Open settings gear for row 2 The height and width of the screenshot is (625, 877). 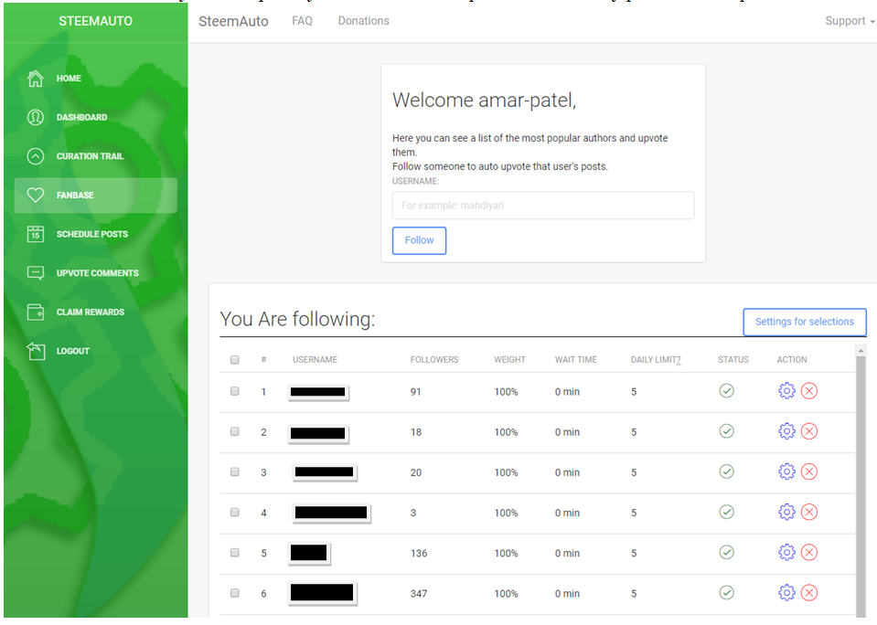click(786, 431)
